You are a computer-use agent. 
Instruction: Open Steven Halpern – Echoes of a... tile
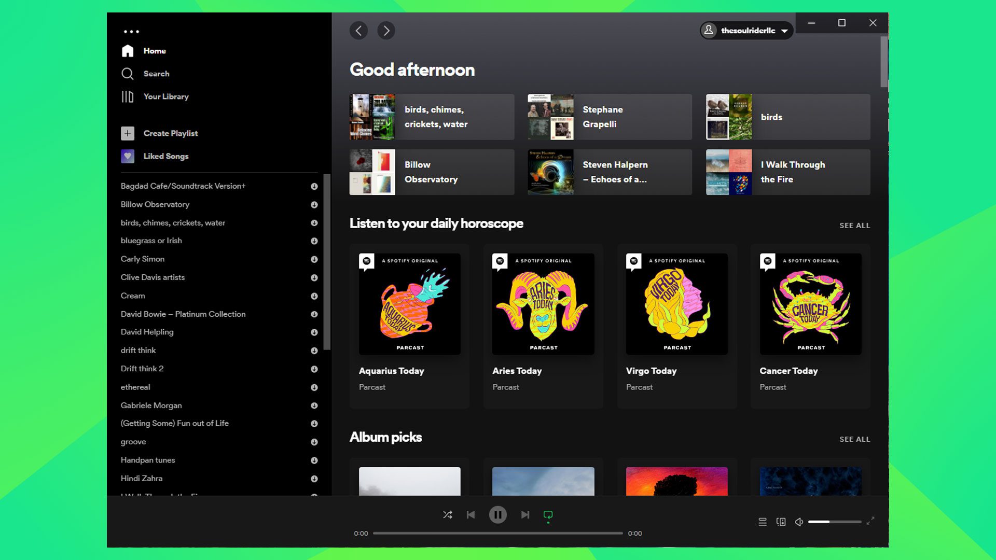point(610,172)
